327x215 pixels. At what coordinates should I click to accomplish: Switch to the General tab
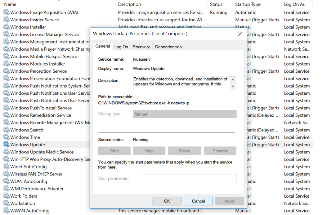[102, 46]
